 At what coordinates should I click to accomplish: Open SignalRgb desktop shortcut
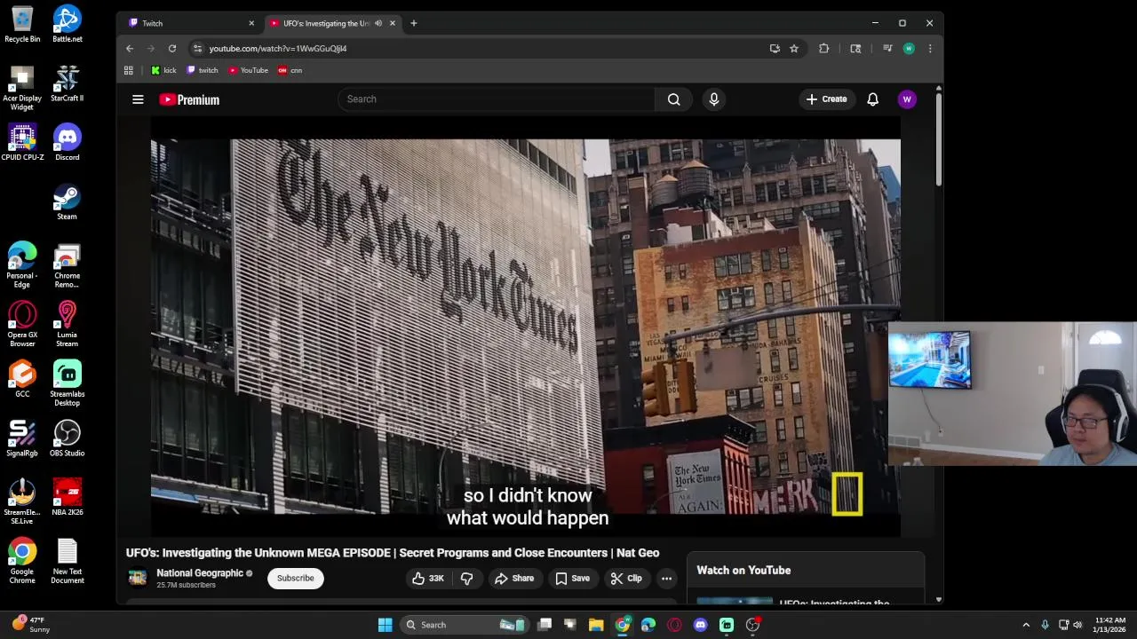pos(22,438)
